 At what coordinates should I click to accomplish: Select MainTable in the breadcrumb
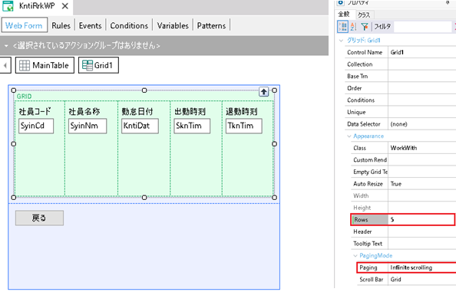coord(45,65)
